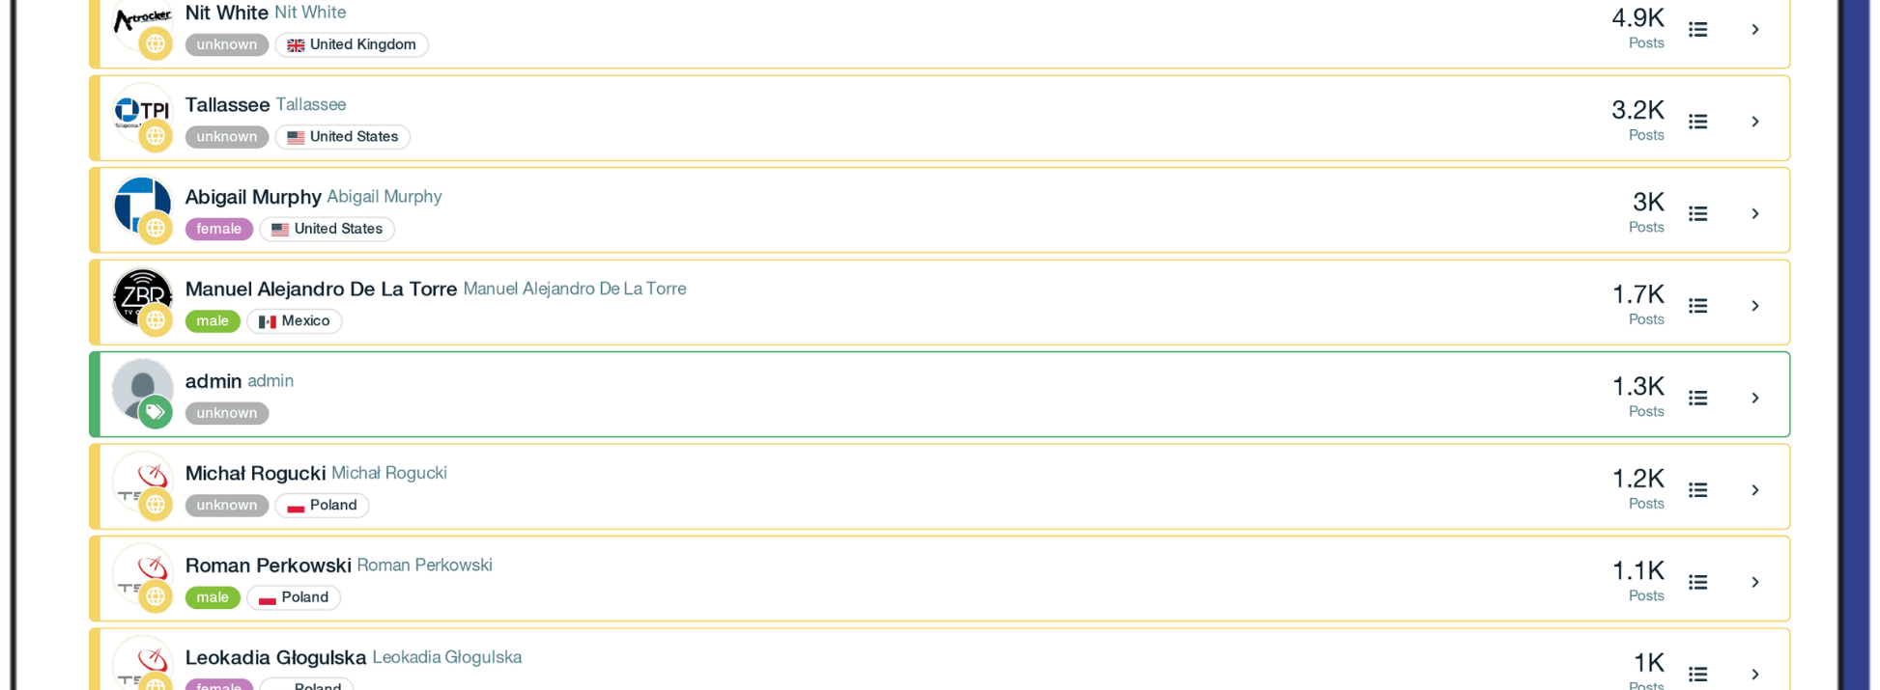Open the list icon in admin row

click(1697, 399)
